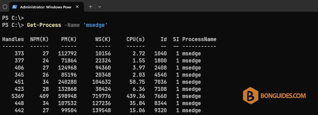
Task: Click the WS value 127236
Action: (102, 103)
